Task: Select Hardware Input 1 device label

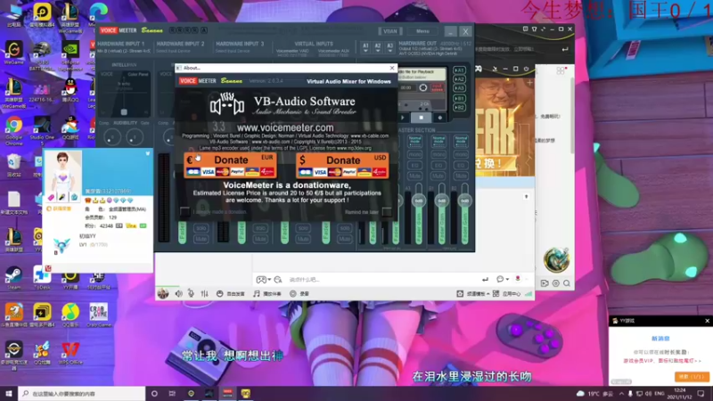Action: (x=123, y=52)
